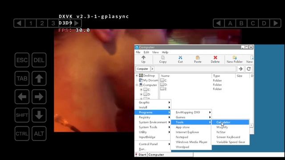The image size is (285, 160).
Task: Open the System Environment submenu
Action: pyautogui.click(x=153, y=122)
